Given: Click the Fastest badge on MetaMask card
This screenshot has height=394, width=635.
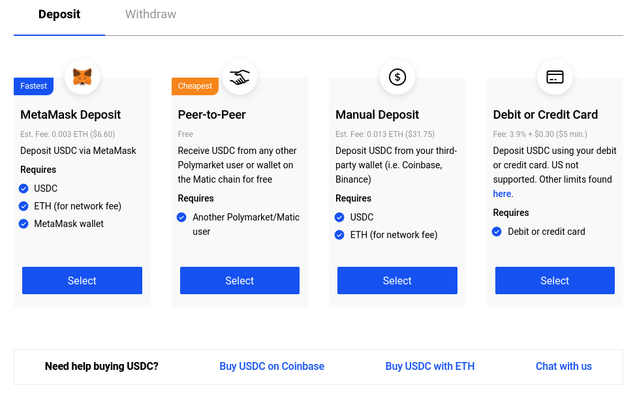Looking at the screenshot, I should [33, 86].
